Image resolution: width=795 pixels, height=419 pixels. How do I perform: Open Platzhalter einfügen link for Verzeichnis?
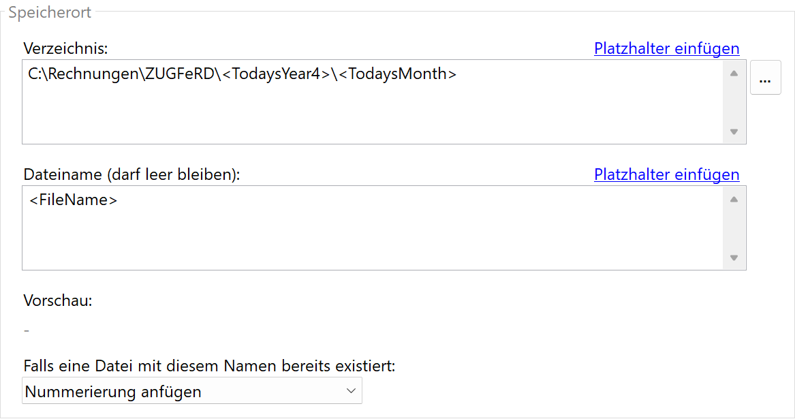tap(666, 48)
